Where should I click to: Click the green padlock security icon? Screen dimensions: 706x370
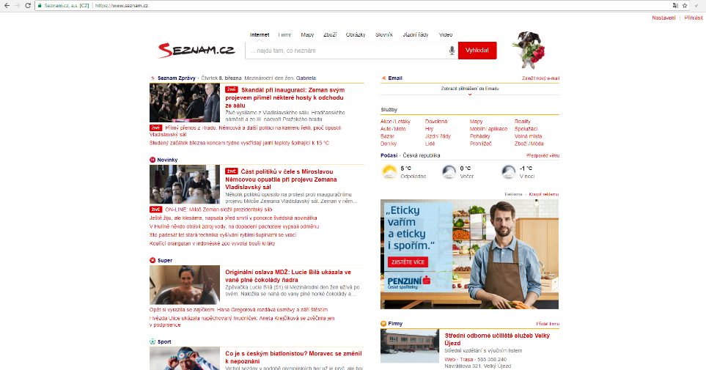tap(40, 5)
